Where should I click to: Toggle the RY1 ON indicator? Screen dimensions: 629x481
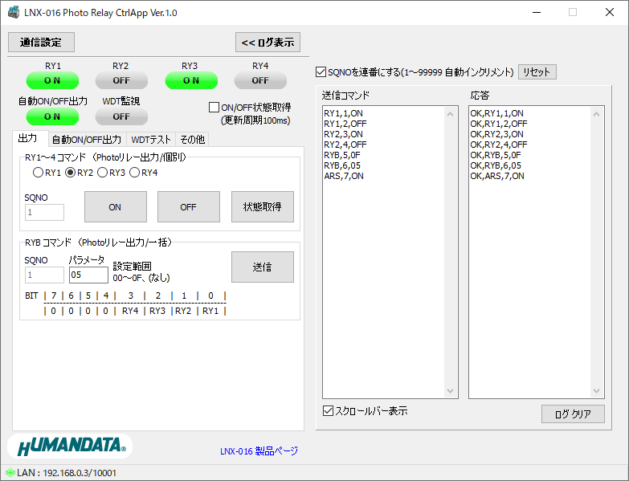point(52,80)
